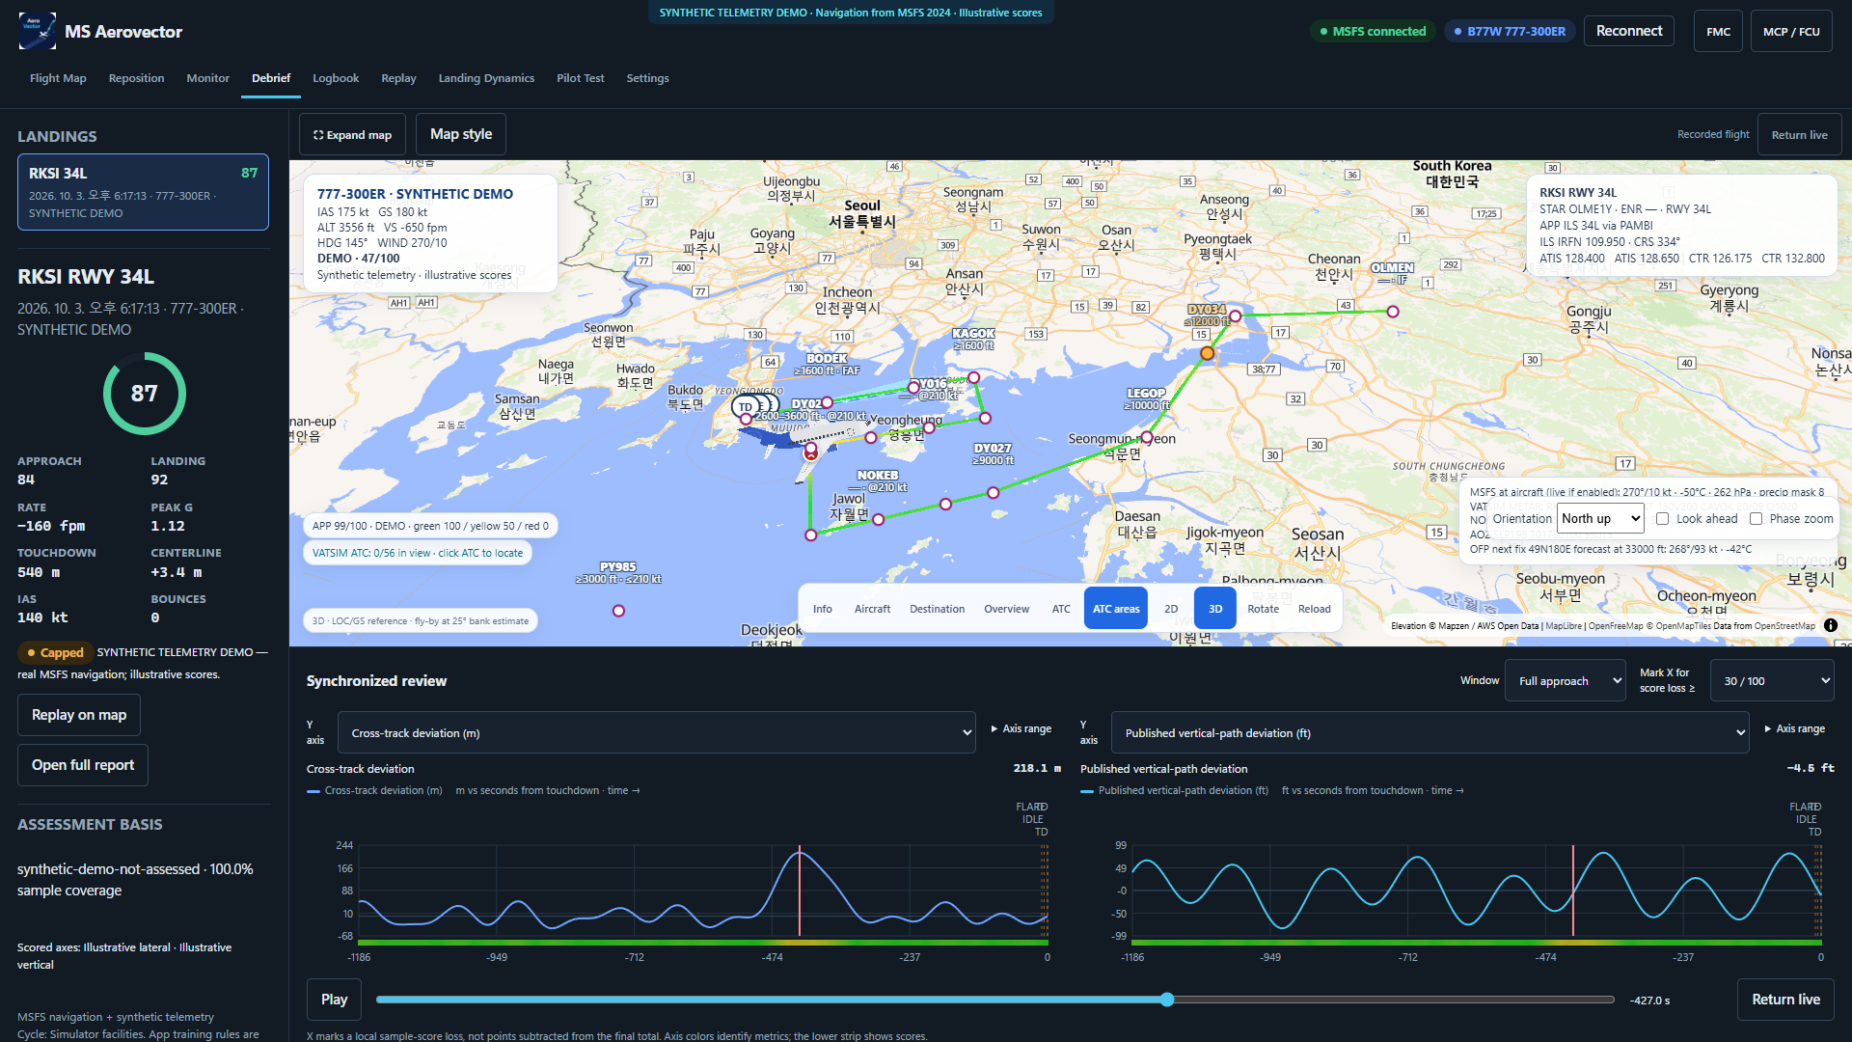This screenshot has height=1042, width=1852.
Task: Click the circular 87 score gauge
Action: point(144,393)
